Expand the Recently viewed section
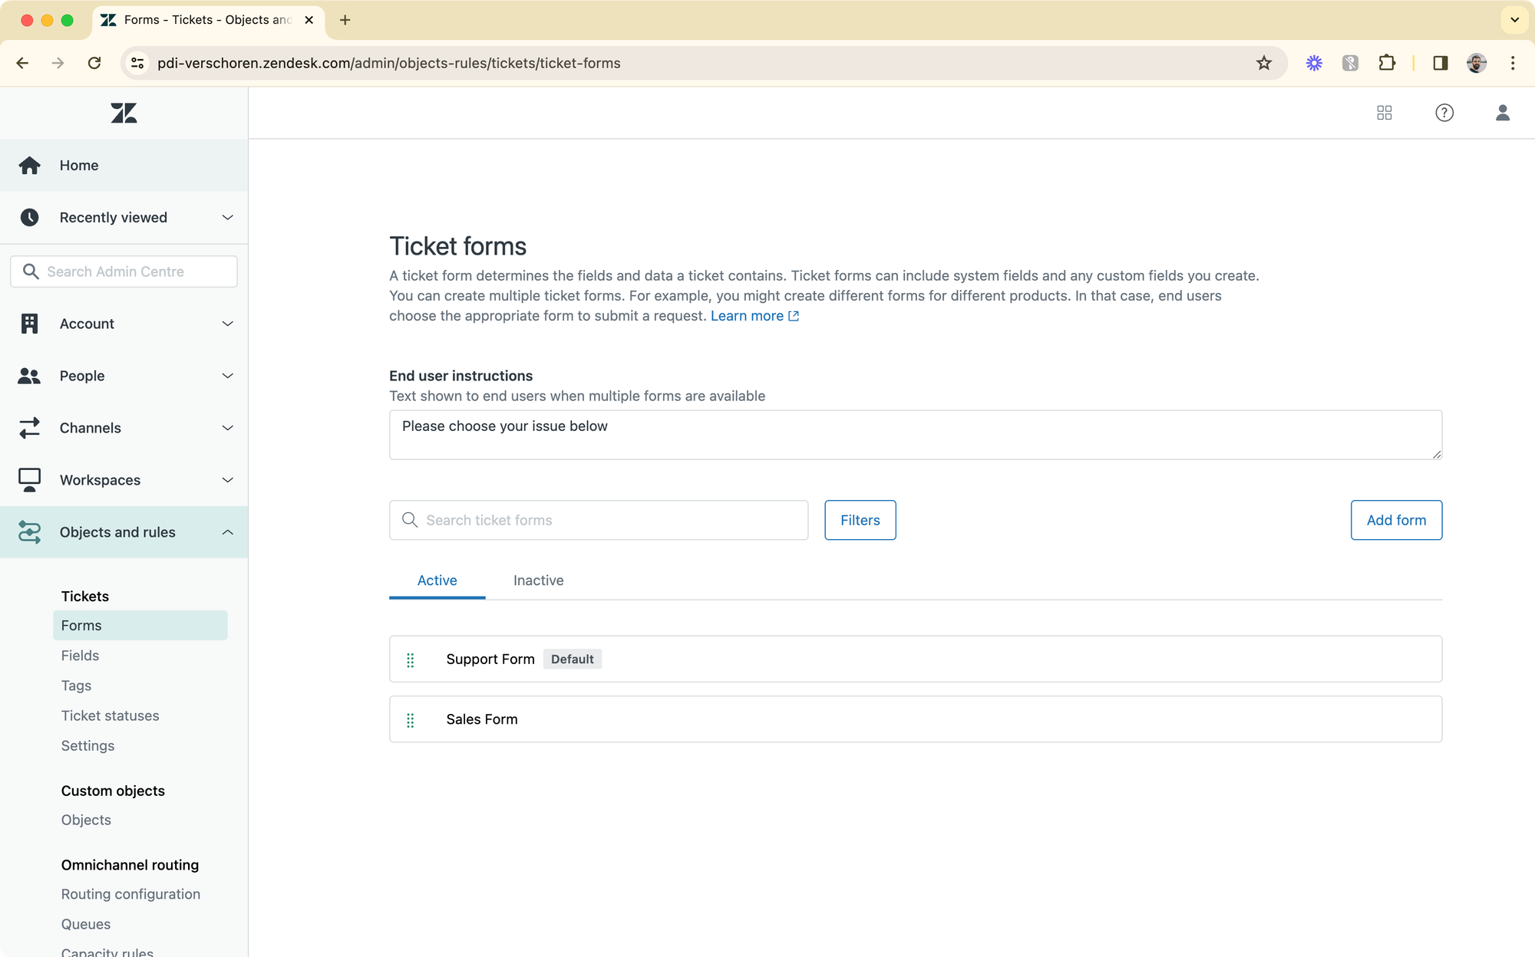The width and height of the screenshot is (1535, 957). coord(227,218)
